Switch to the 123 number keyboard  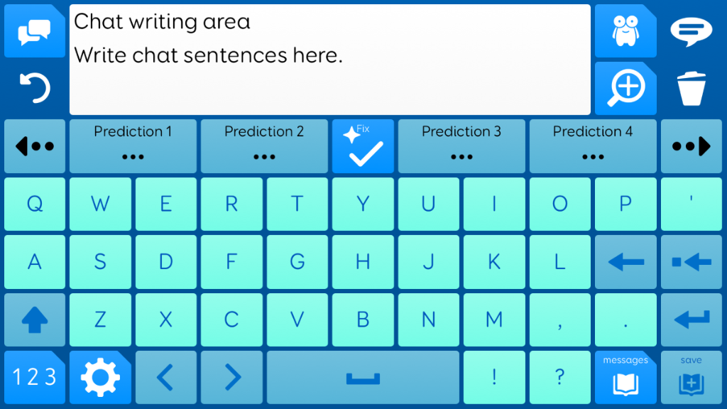35,378
